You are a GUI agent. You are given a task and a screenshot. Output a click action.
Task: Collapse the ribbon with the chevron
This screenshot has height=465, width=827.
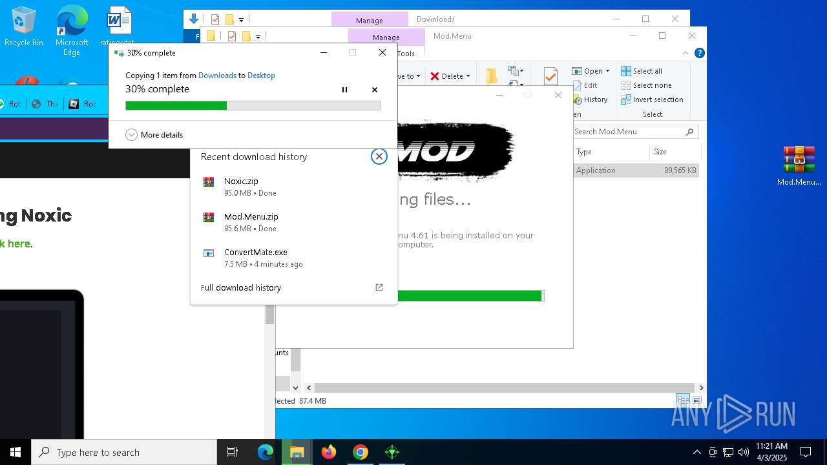tap(686, 53)
